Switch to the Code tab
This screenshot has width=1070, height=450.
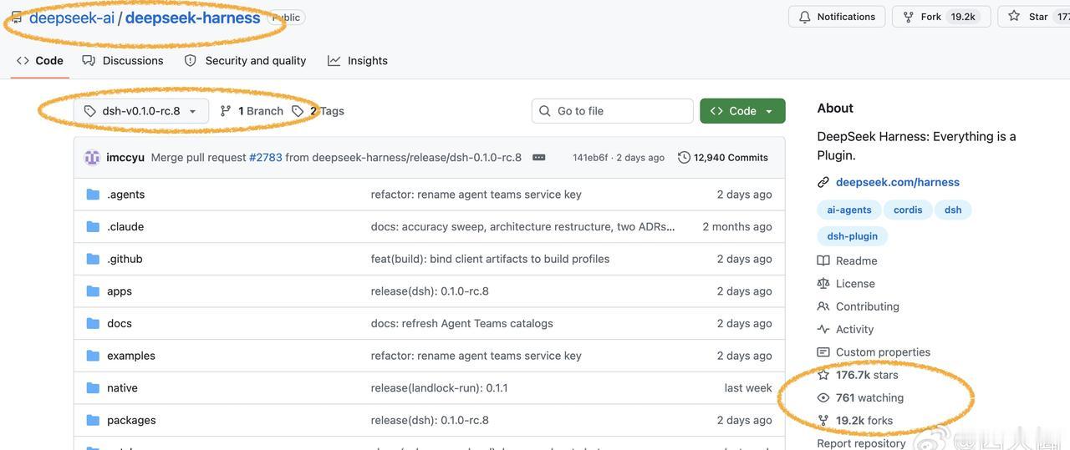point(40,60)
